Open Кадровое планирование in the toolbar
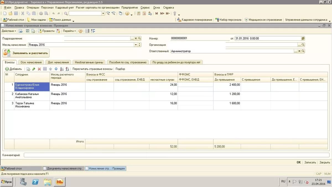The width and height of the screenshot is (332, 187). pyautogui.click(x=195, y=20)
